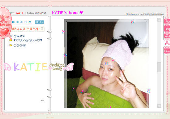Click the wedding anniversary heart balloon
The image size is (170, 119).
(5, 23)
